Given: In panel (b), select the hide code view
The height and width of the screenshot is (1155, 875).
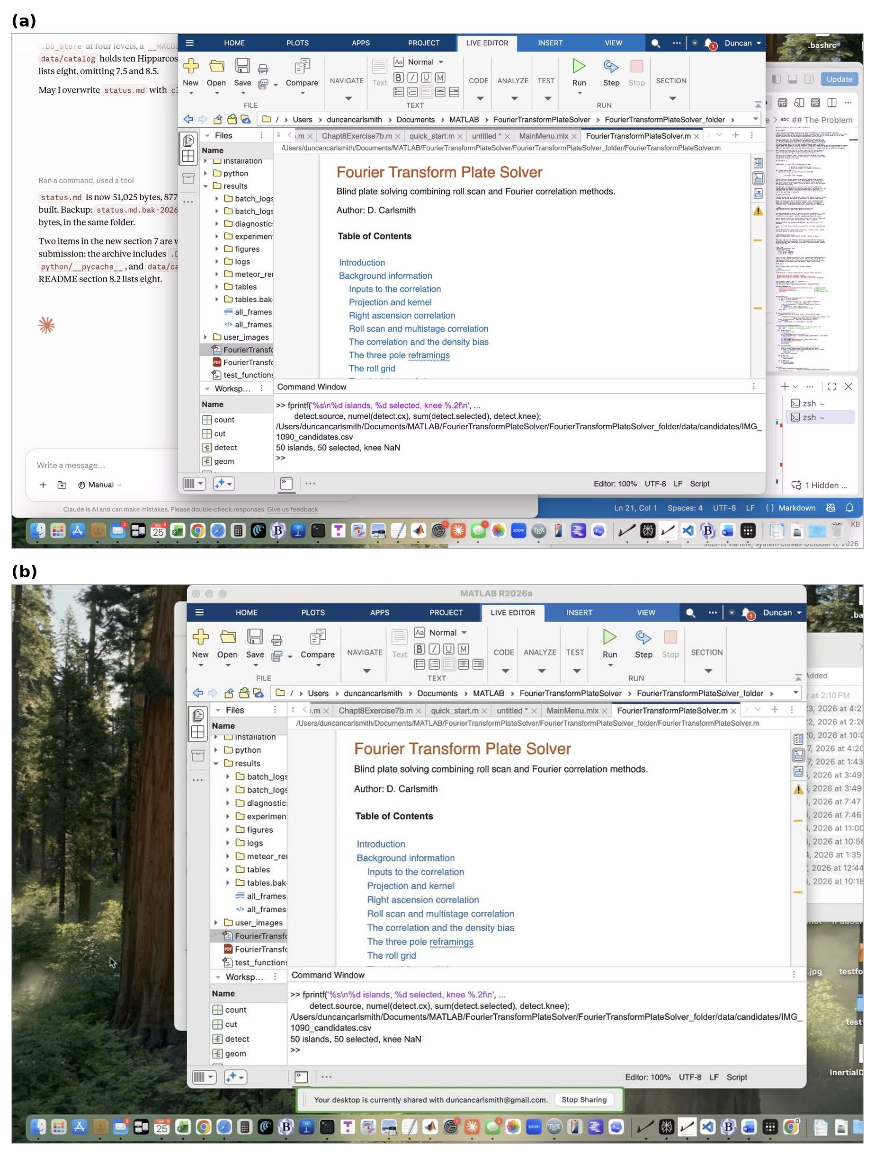Looking at the screenshot, I should tap(798, 771).
